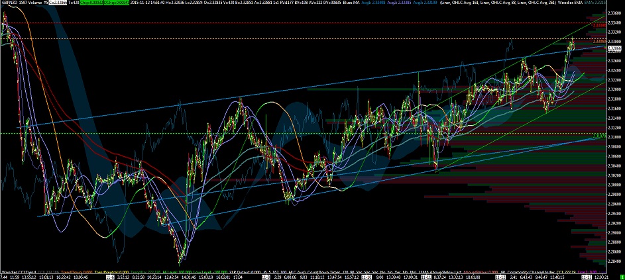625x280 pixels.
Task: Click the TrendNeutral: 0.000 readout
Action: 111,271
